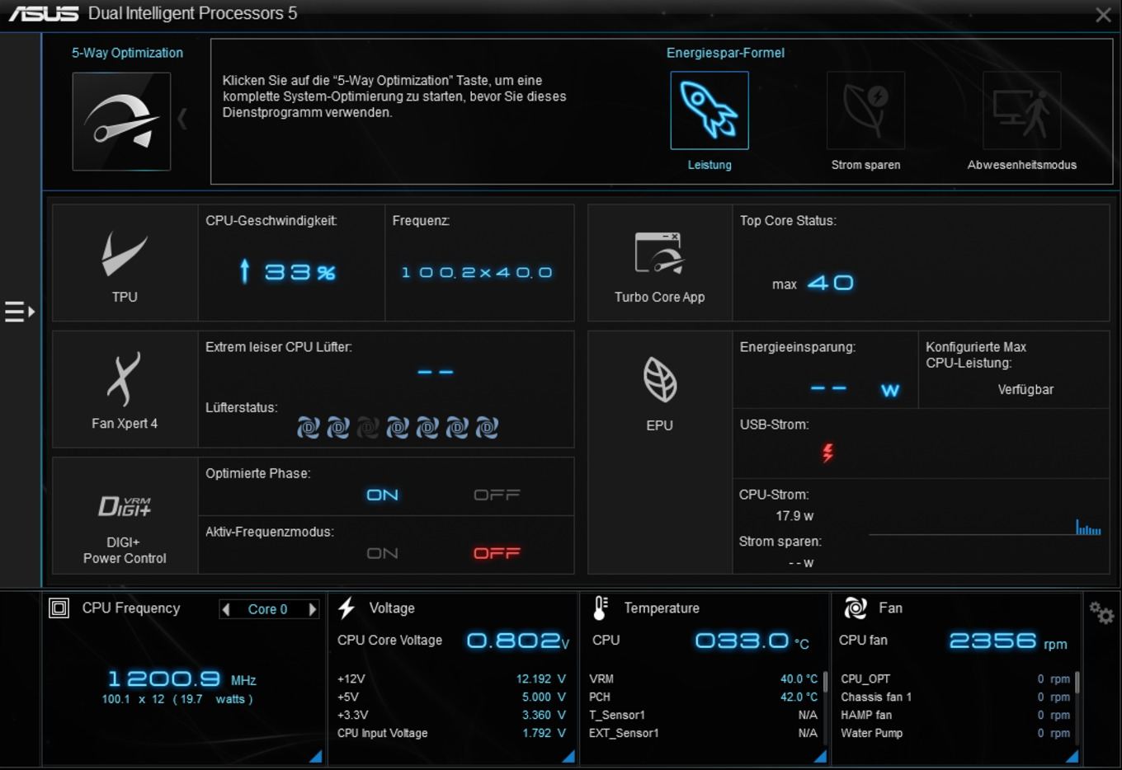Expand the Fan panel corner arrow
1122x770 pixels.
point(1072,756)
